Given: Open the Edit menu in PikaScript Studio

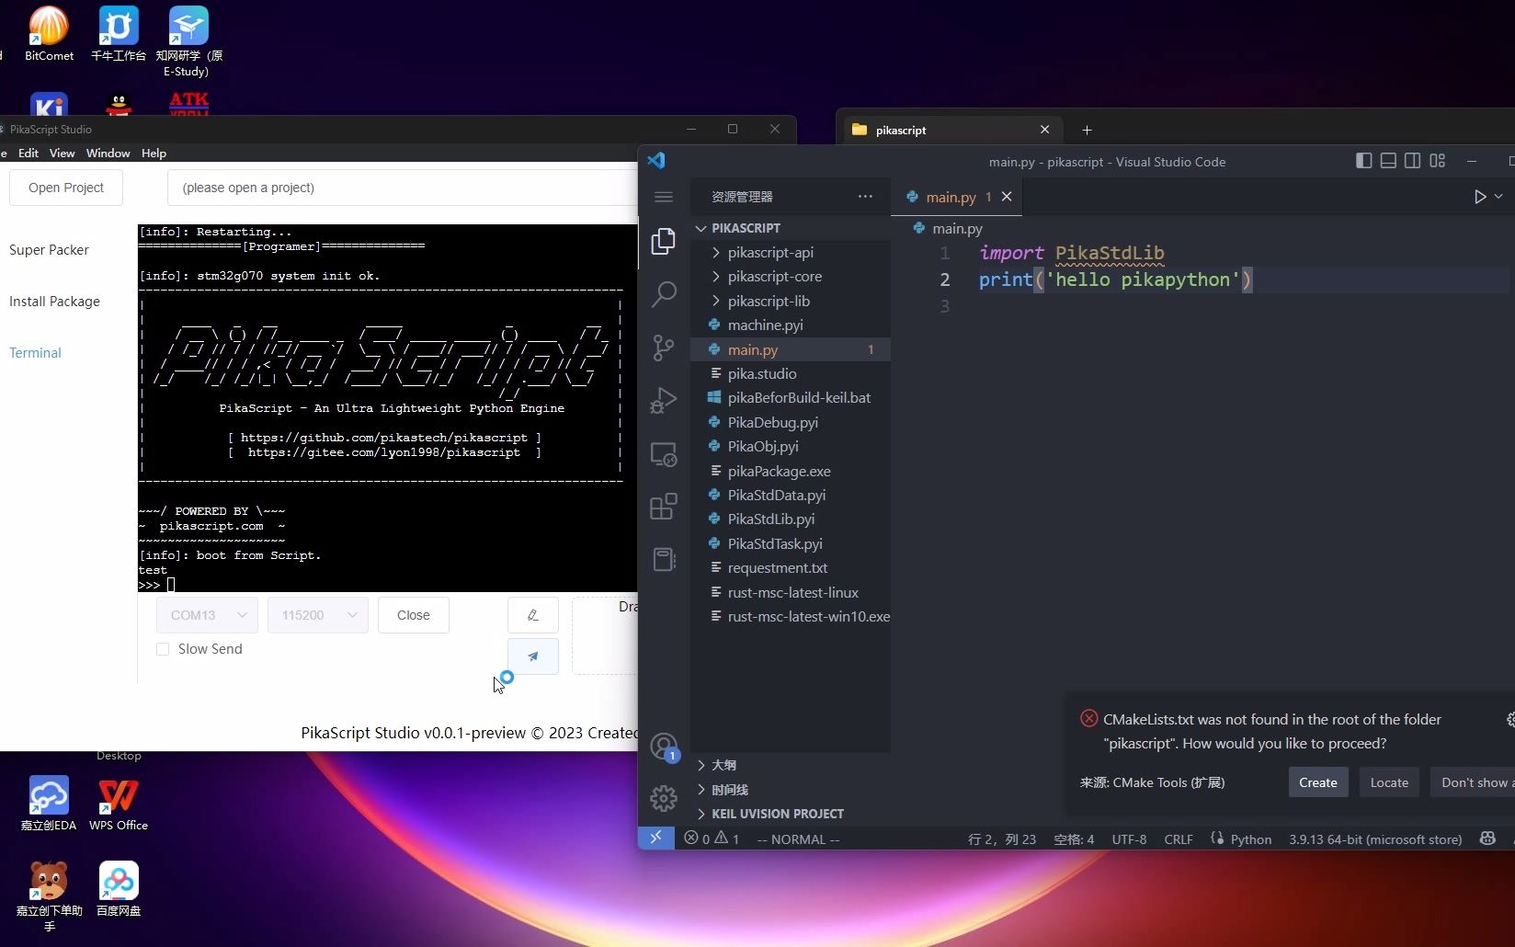Looking at the screenshot, I should point(28,153).
